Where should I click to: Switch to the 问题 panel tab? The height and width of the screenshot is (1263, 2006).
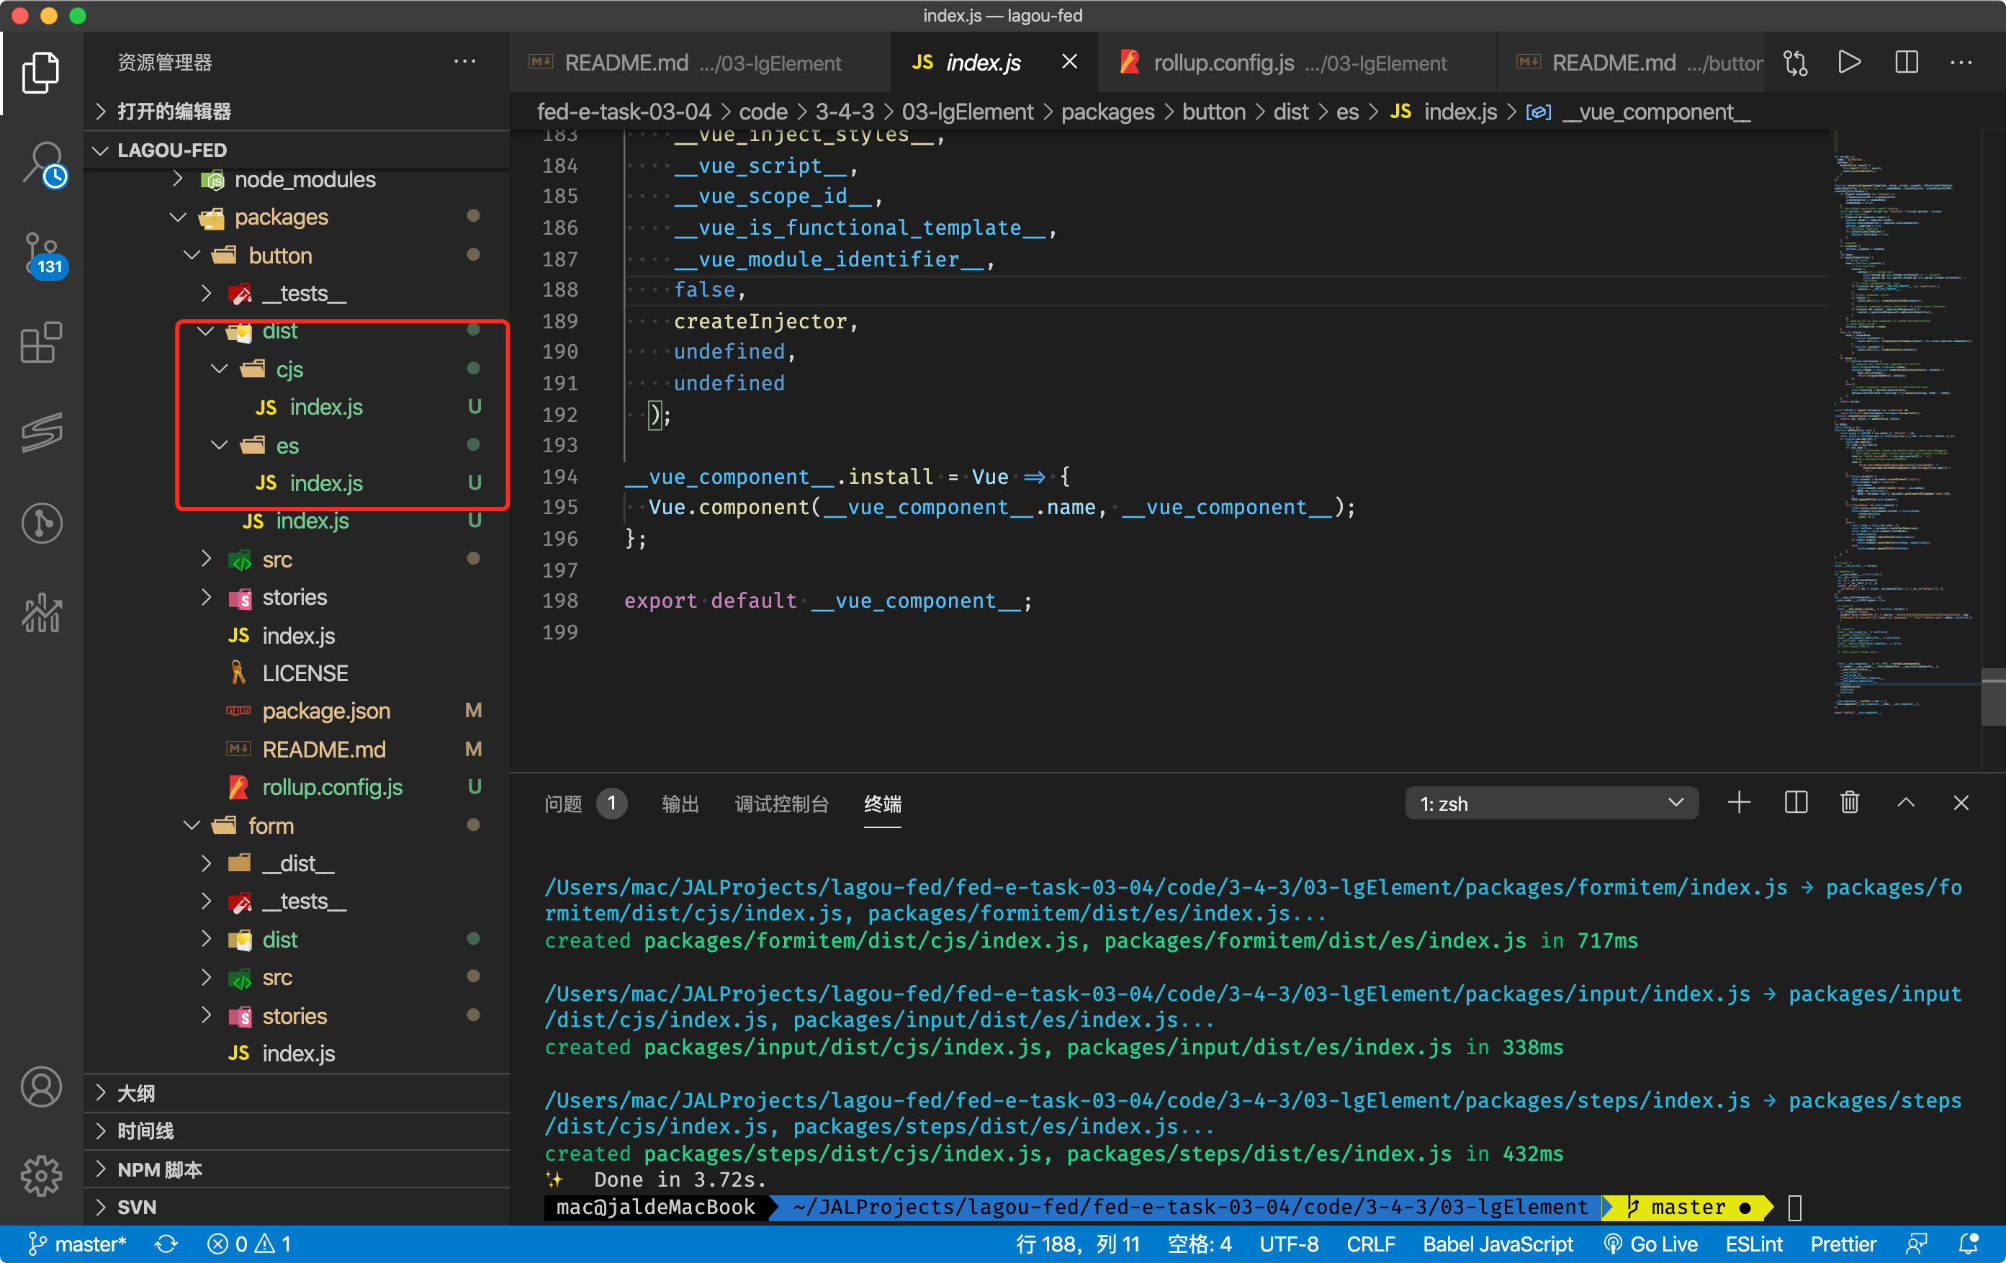(563, 803)
